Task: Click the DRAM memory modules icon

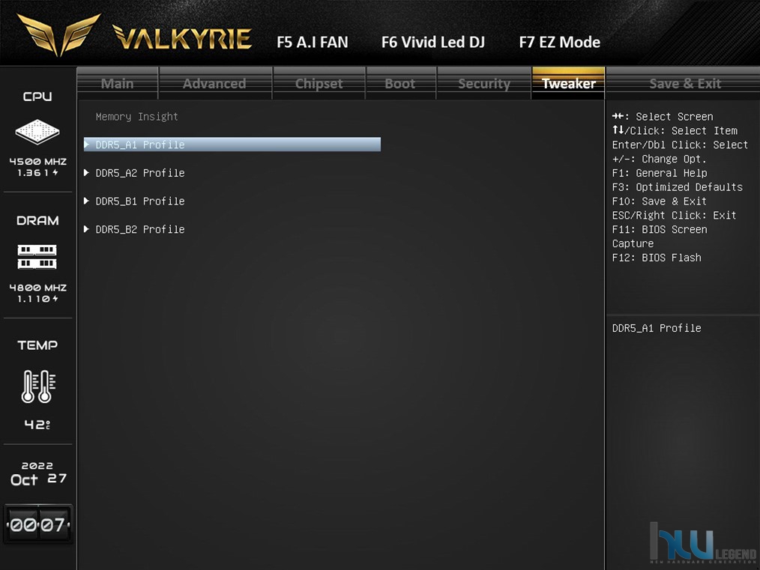Action: 37,257
